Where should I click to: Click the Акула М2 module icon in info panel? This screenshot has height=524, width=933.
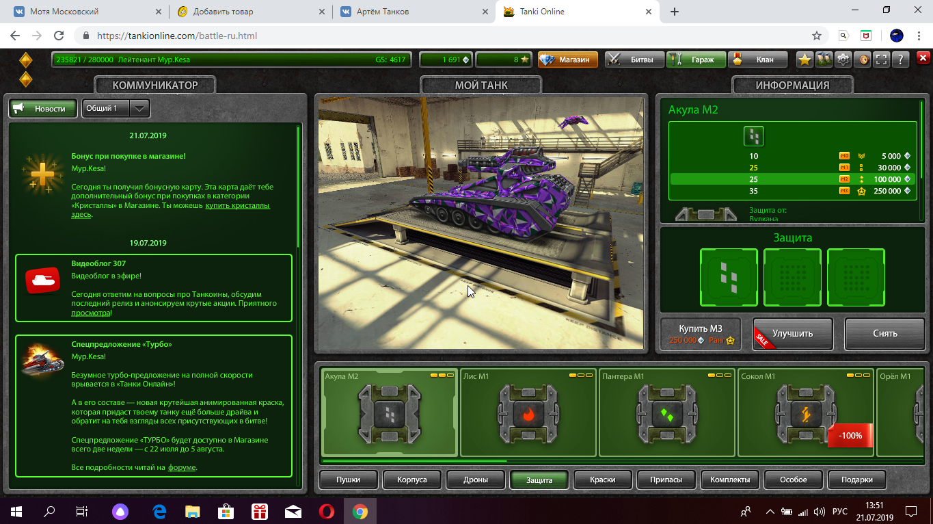click(753, 136)
